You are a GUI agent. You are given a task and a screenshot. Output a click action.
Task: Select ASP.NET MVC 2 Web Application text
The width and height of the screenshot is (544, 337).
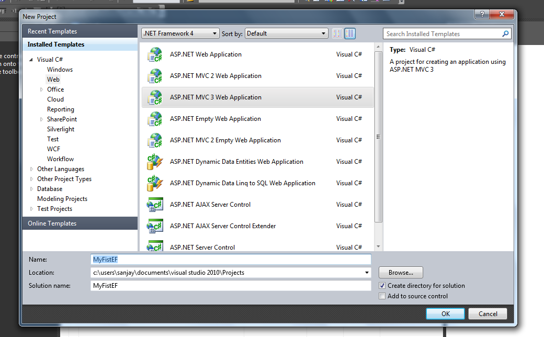pyautogui.click(x=216, y=76)
